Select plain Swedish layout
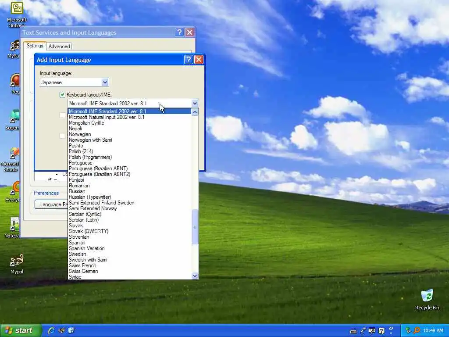 tap(130, 254)
